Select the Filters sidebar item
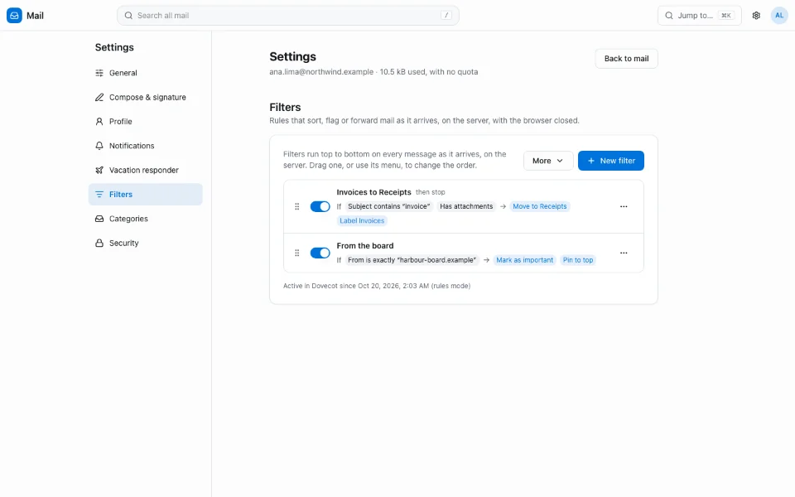Screen dimensions: 795x497 [146, 195]
